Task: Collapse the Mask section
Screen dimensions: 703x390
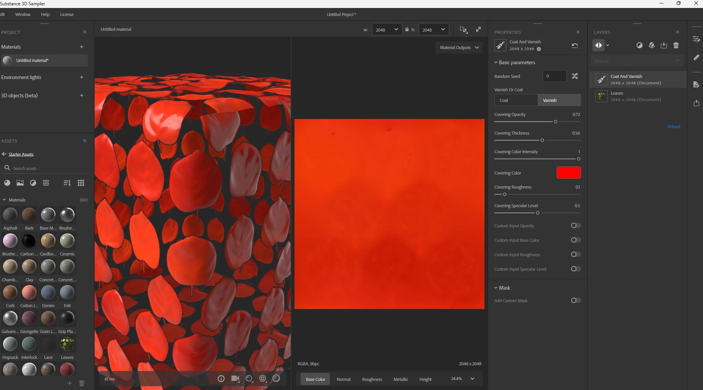Action: click(x=496, y=288)
